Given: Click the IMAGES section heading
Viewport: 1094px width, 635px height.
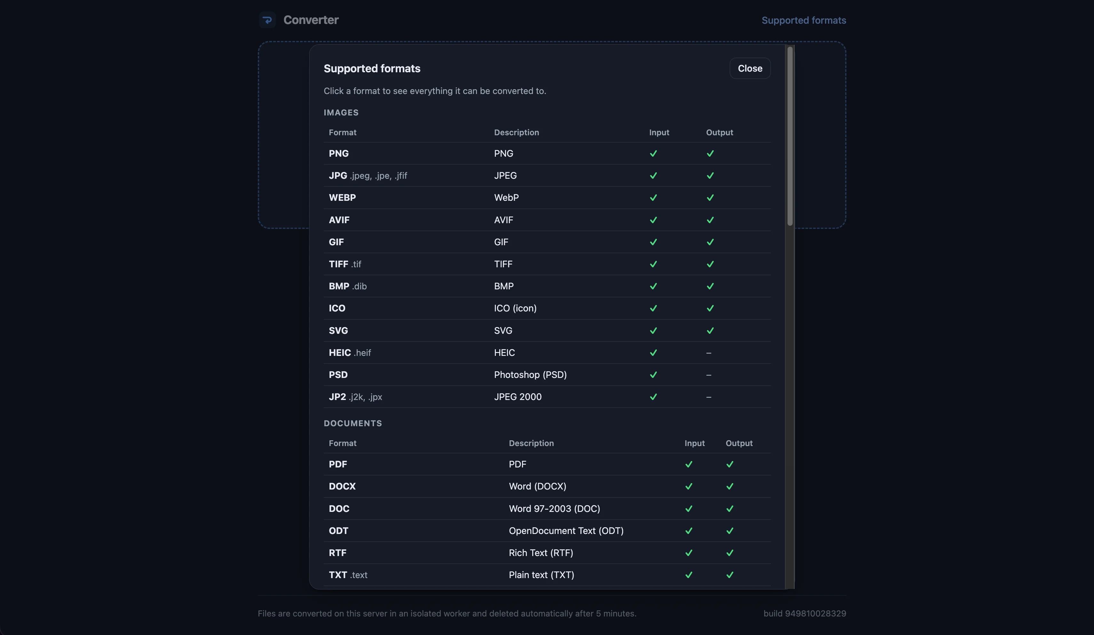Looking at the screenshot, I should 341,113.
